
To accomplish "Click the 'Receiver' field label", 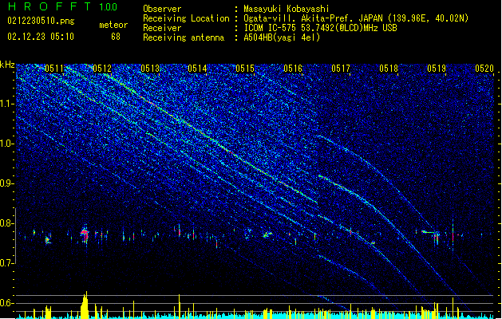I will [162, 28].
